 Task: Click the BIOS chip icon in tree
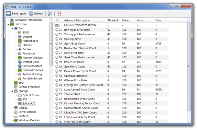click(x=20, y=32)
